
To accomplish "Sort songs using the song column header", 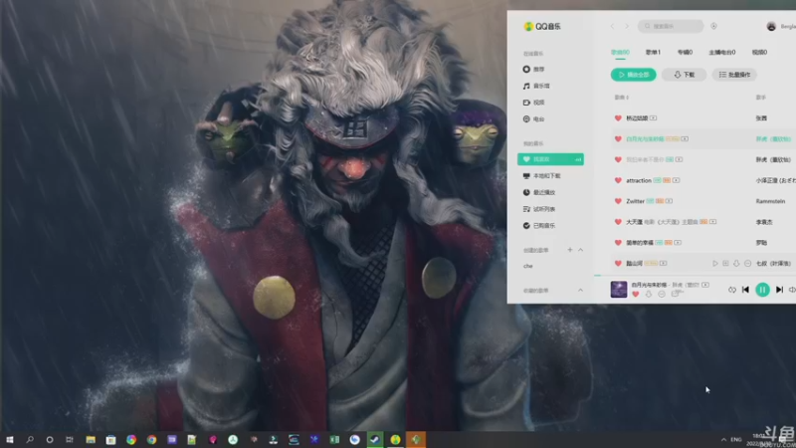I will 621,97.
